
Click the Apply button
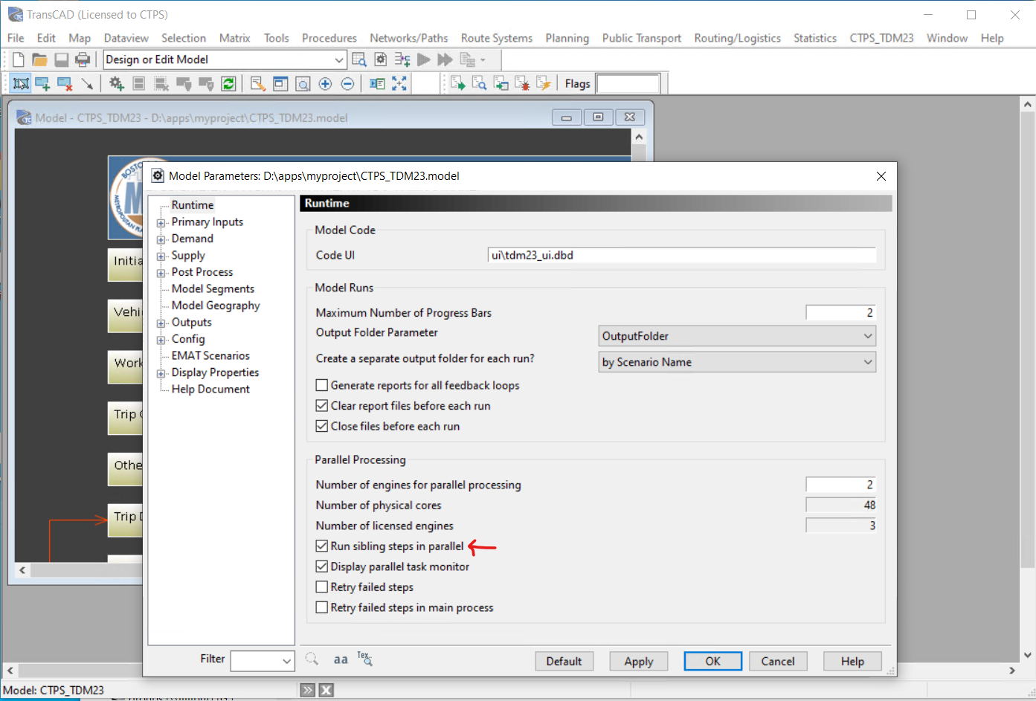(x=638, y=662)
